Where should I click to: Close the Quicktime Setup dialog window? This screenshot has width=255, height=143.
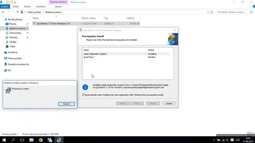point(175,30)
